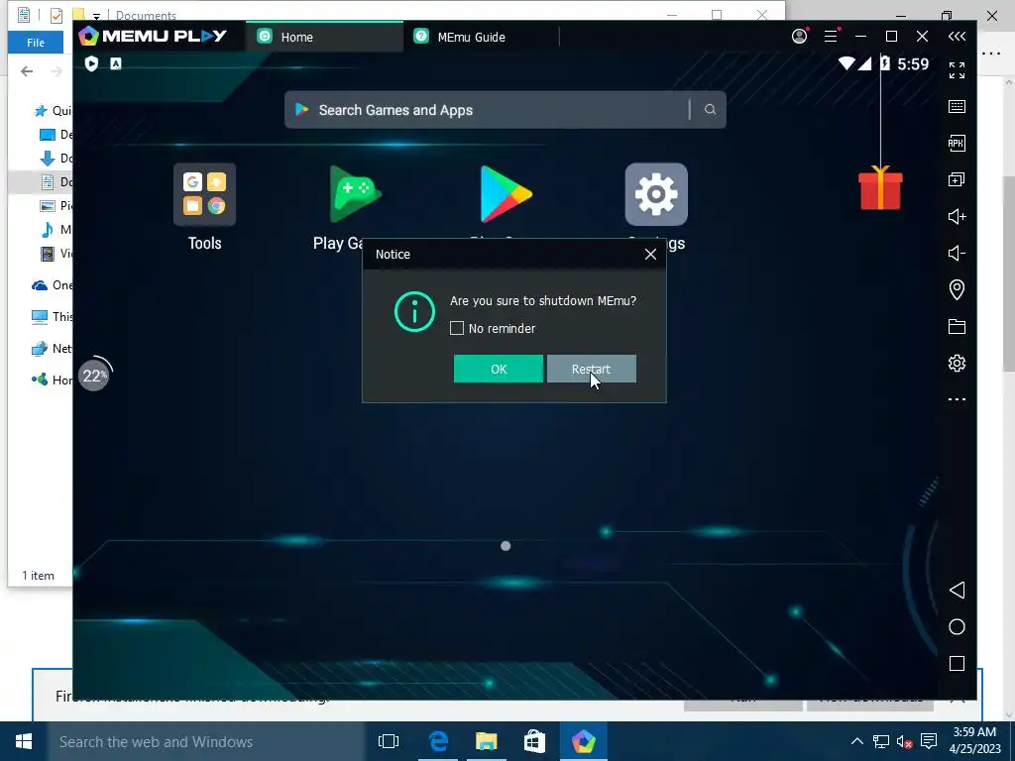
Task: Tap the Android back triangle button
Action: pyautogui.click(x=957, y=590)
